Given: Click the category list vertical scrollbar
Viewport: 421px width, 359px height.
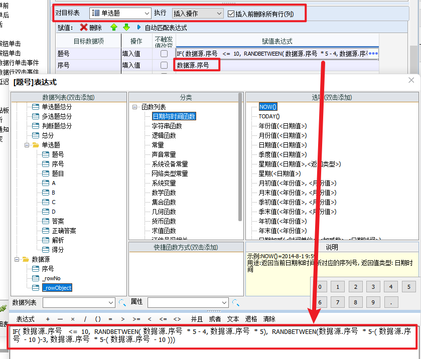Looking at the screenshot, I should (240, 157).
